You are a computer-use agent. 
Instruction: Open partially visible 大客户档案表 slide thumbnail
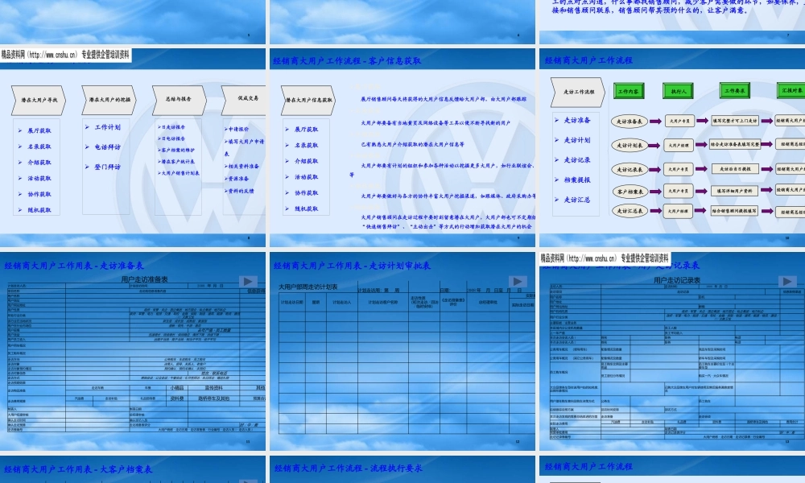(133, 469)
